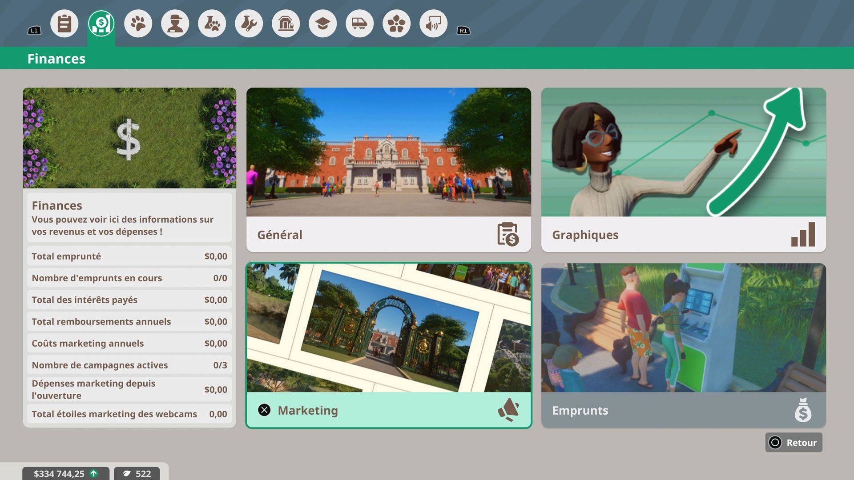Screen dimensions: 854x480
Task: Open the Speakers sound tab
Action: (x=434, y=24)
